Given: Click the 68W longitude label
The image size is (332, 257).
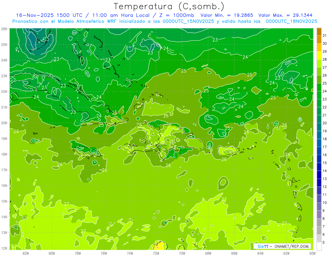Looking at the screenshot, I should point(208,253).
